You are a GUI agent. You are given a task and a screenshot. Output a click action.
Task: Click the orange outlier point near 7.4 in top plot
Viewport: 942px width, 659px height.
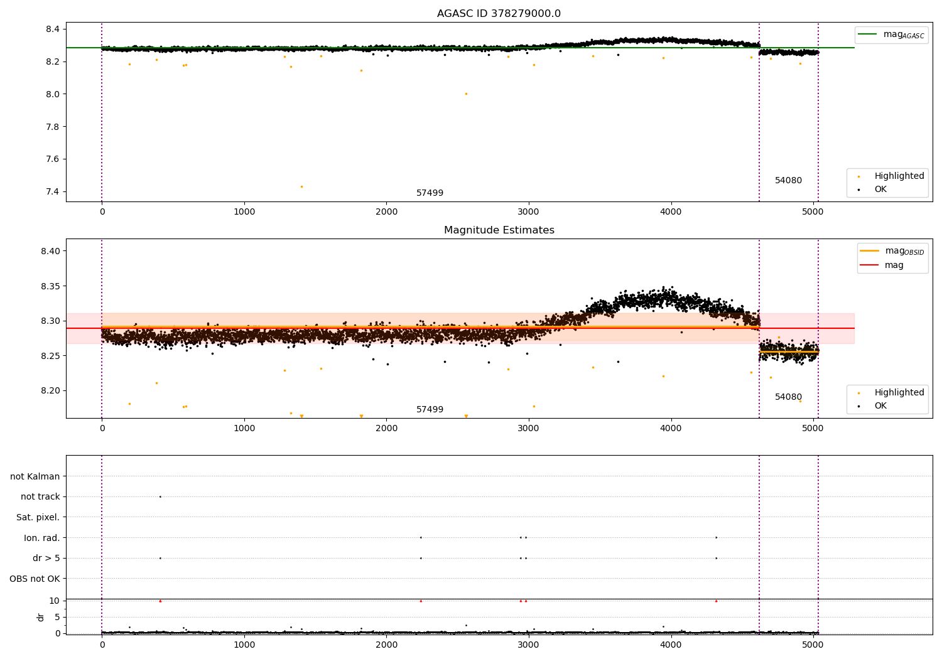[301, 186]
